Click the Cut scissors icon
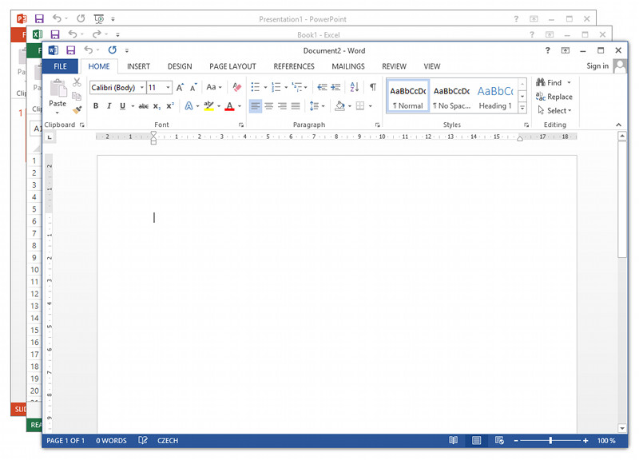This screenshot has width=639, height=460. (x=77, y=82)
